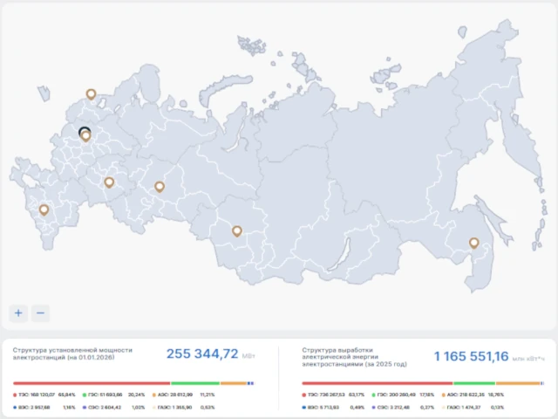Click the total value 255 344,72 МВт
This screenshot has width=558, height=419.
tap(211, 354)
